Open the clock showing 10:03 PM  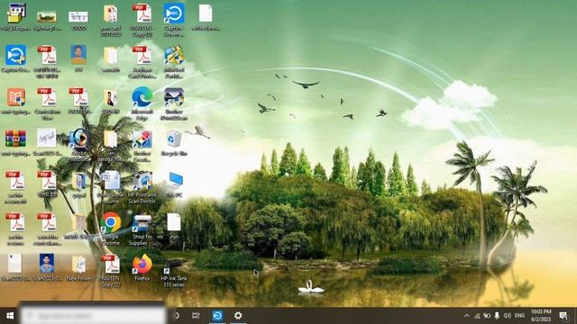coord(541,316)
